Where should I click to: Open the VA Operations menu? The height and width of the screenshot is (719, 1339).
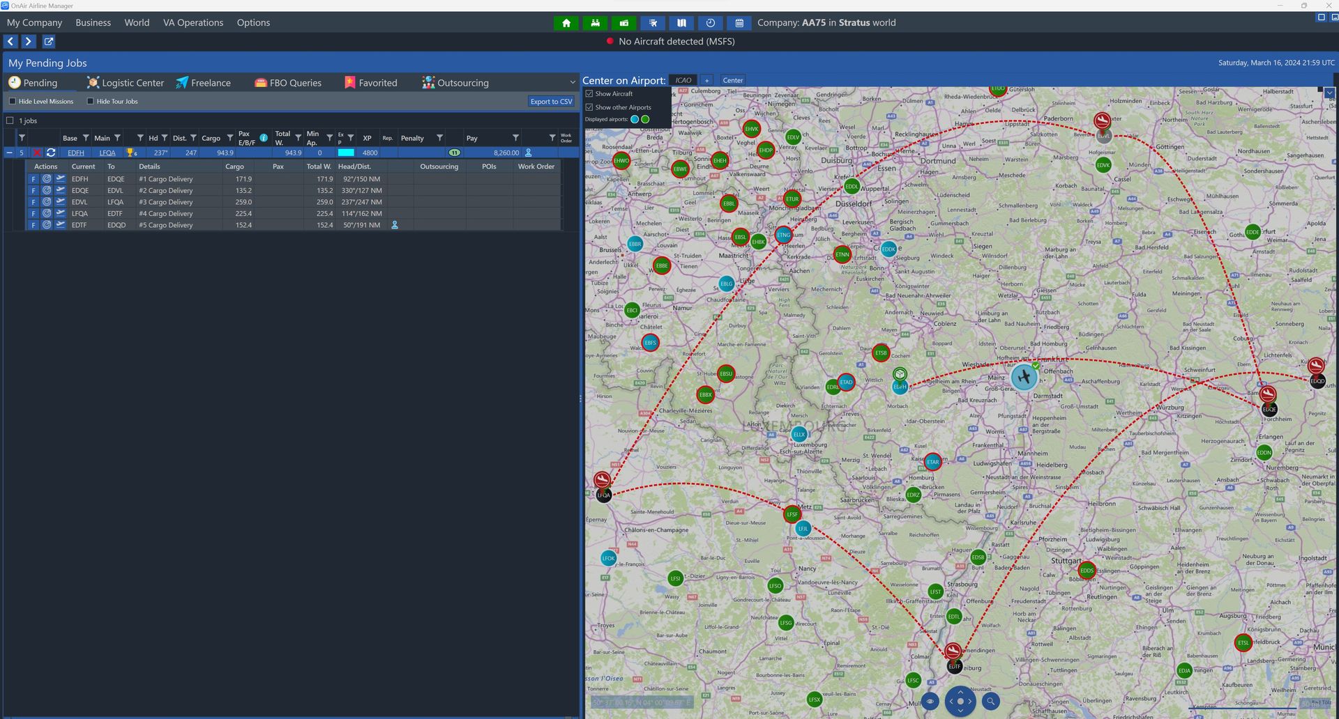(x=193, y=22)
